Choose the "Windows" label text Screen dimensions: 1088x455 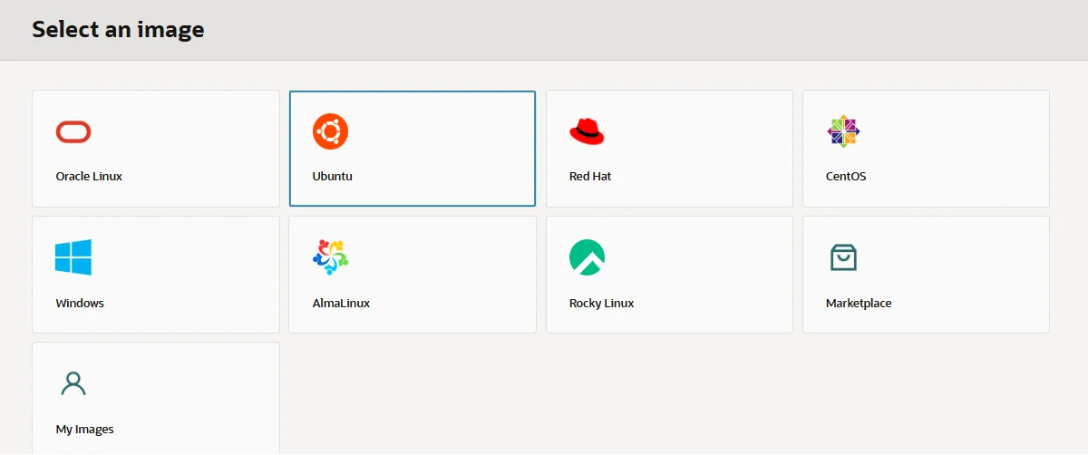(80, 304)
